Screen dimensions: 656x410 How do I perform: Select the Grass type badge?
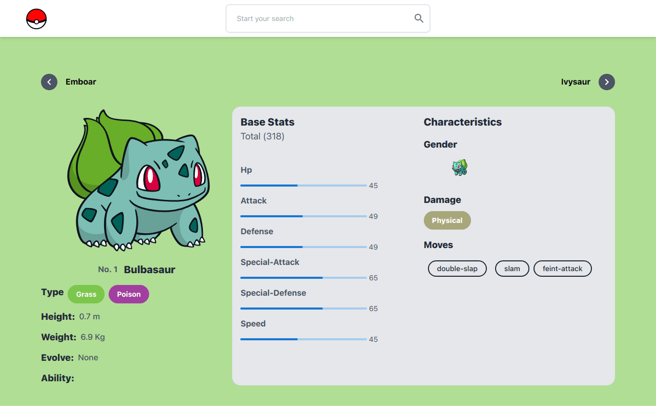click(86, 294)
